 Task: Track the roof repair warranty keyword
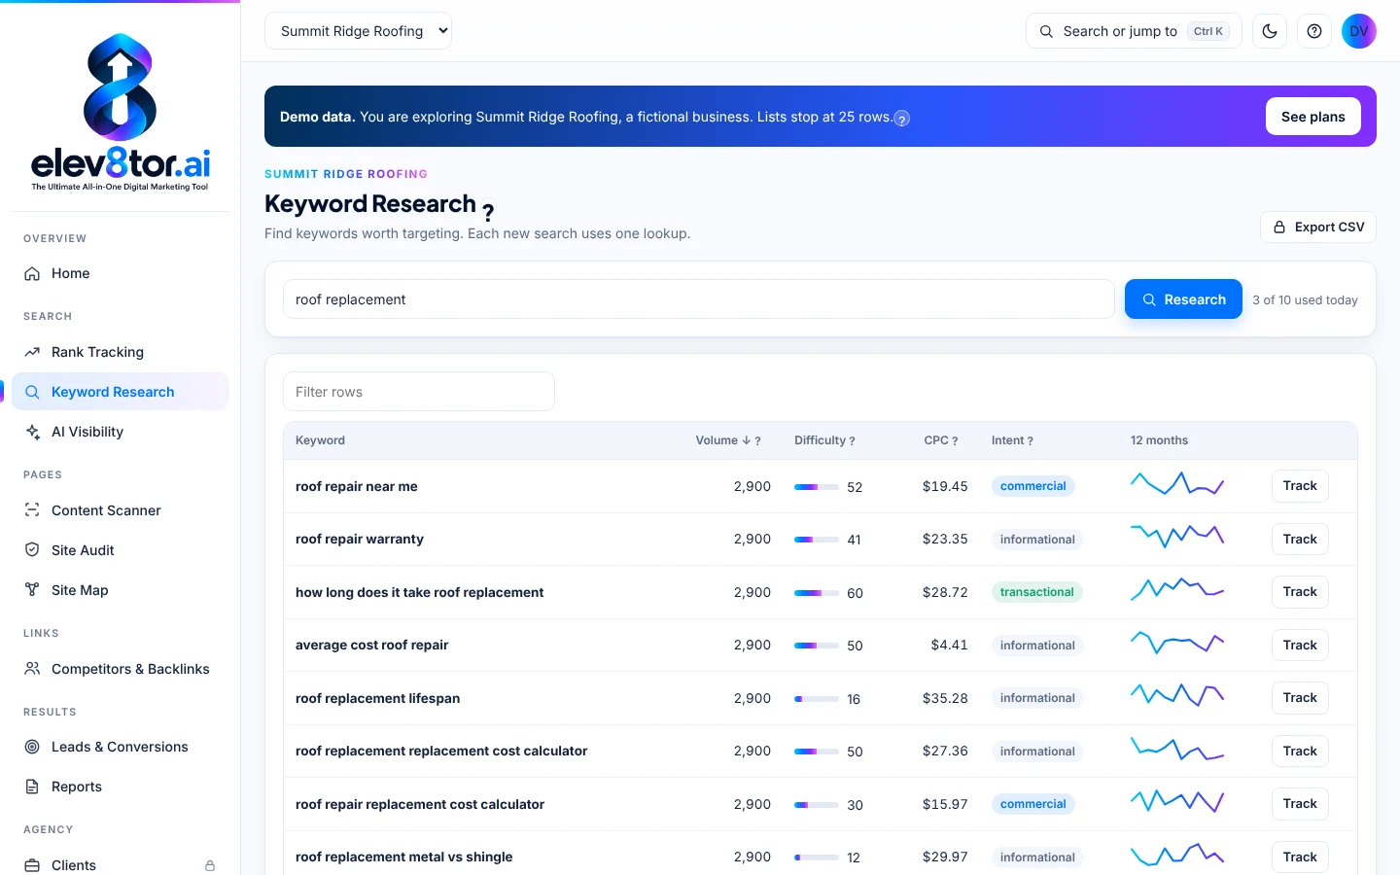1300,540
